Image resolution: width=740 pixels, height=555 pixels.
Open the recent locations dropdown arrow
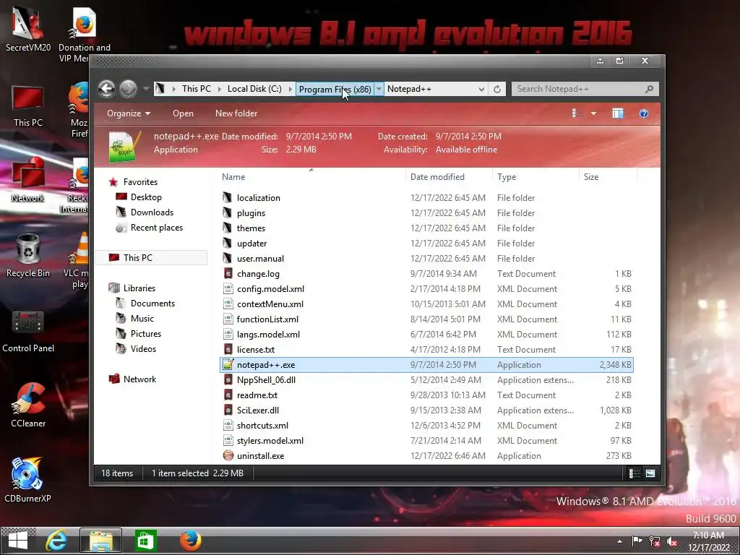146,89
